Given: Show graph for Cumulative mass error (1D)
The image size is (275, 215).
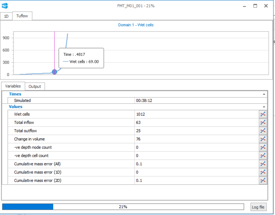Looking at the screenshot, I should click(263, 172).
